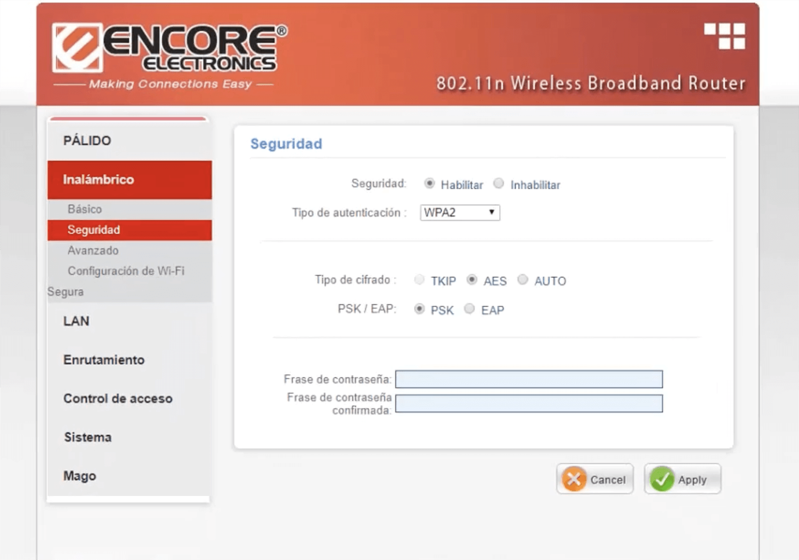Viewport: 799px width, 560px height.
Task: Open the Sistema menu section
Action: tap(88, 438)
